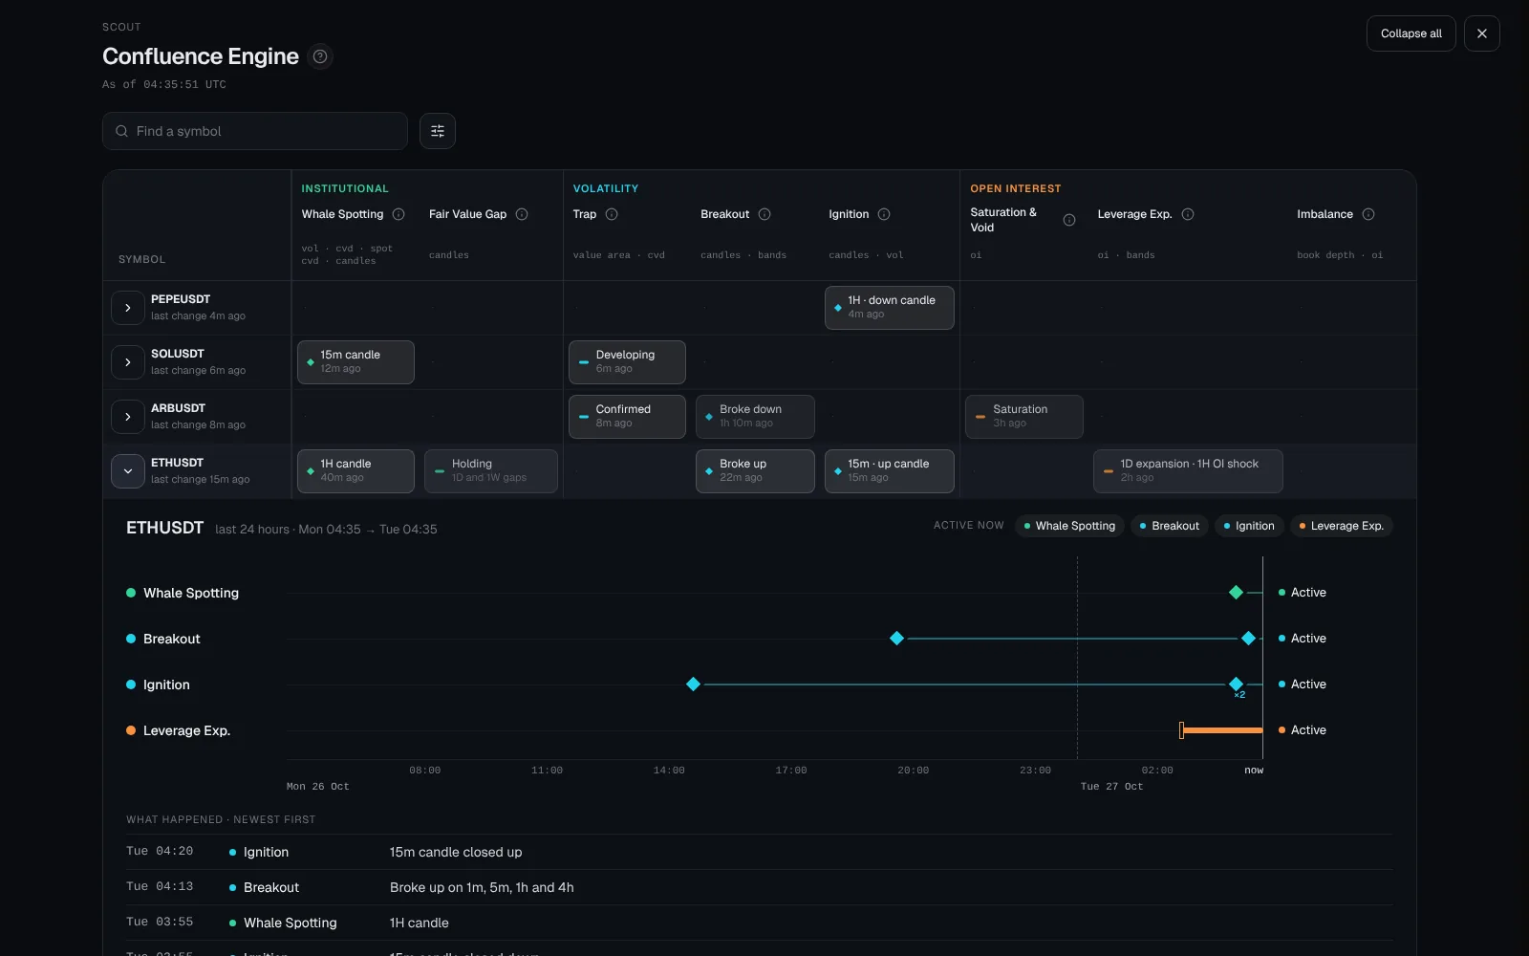Expand the ARBUSDT row

(128, 417)
